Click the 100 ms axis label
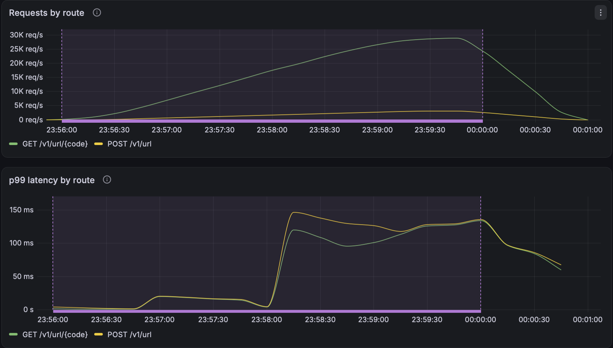Viewport: 613px width, 348px height. click(22, 243)
